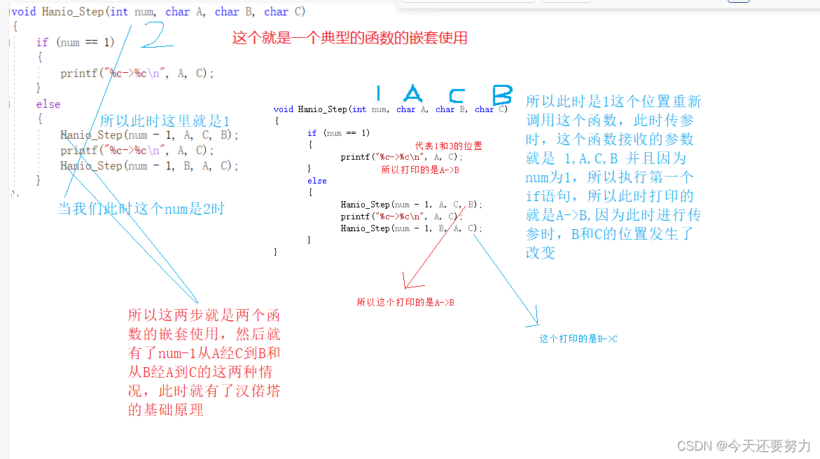The image size is (820, 459).
Task: Click the first Hanio_Step(num - 1, A, C, B) line
Action: click(x=149, y=135)
